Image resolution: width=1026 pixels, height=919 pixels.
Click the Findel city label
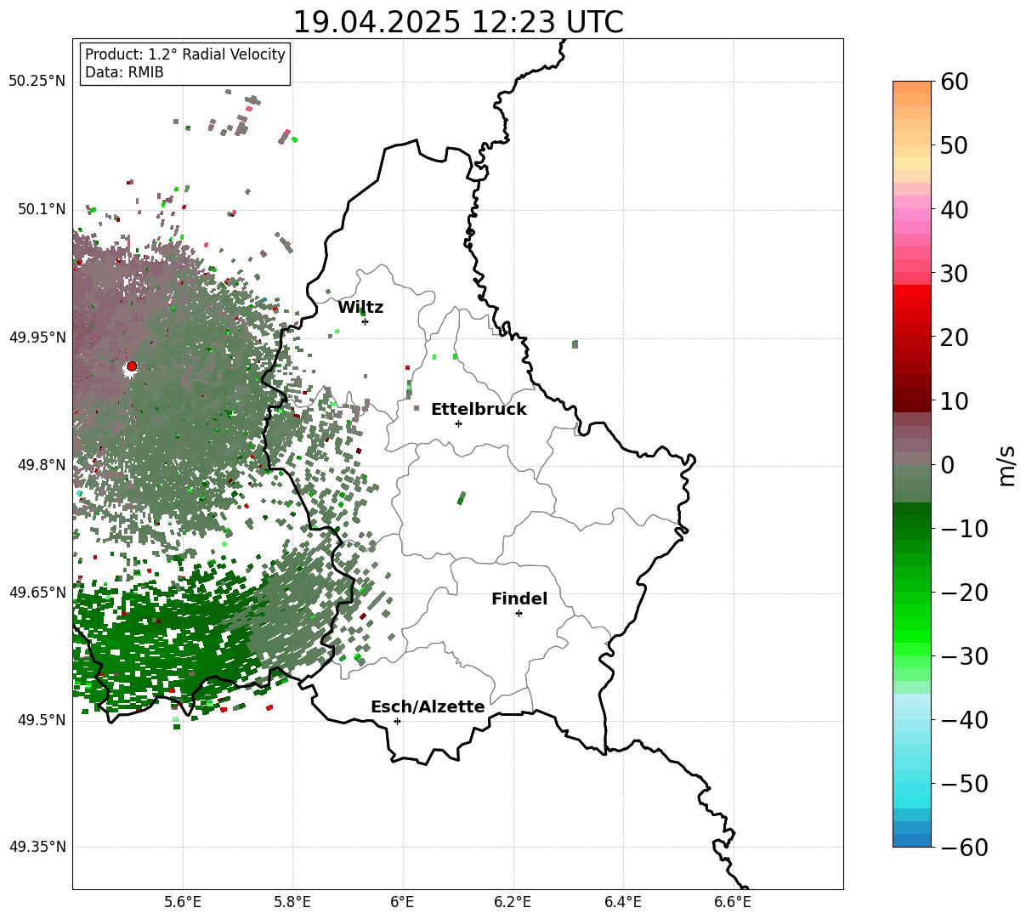519,599
